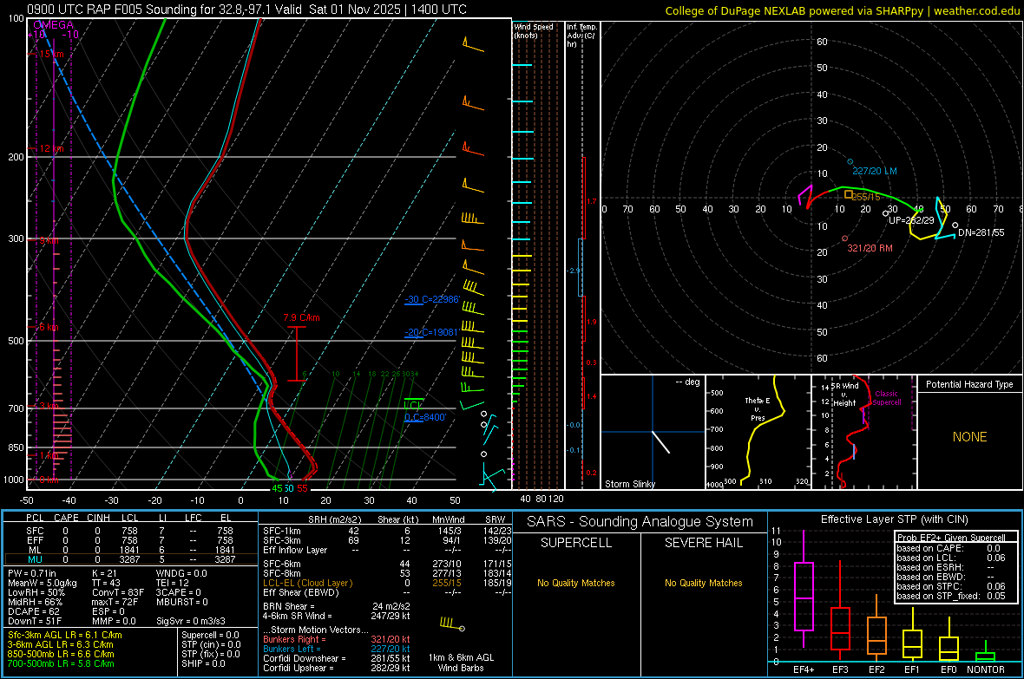Click the PW = 0.71in value
1024x679 pixels.
tap(32, 573)
